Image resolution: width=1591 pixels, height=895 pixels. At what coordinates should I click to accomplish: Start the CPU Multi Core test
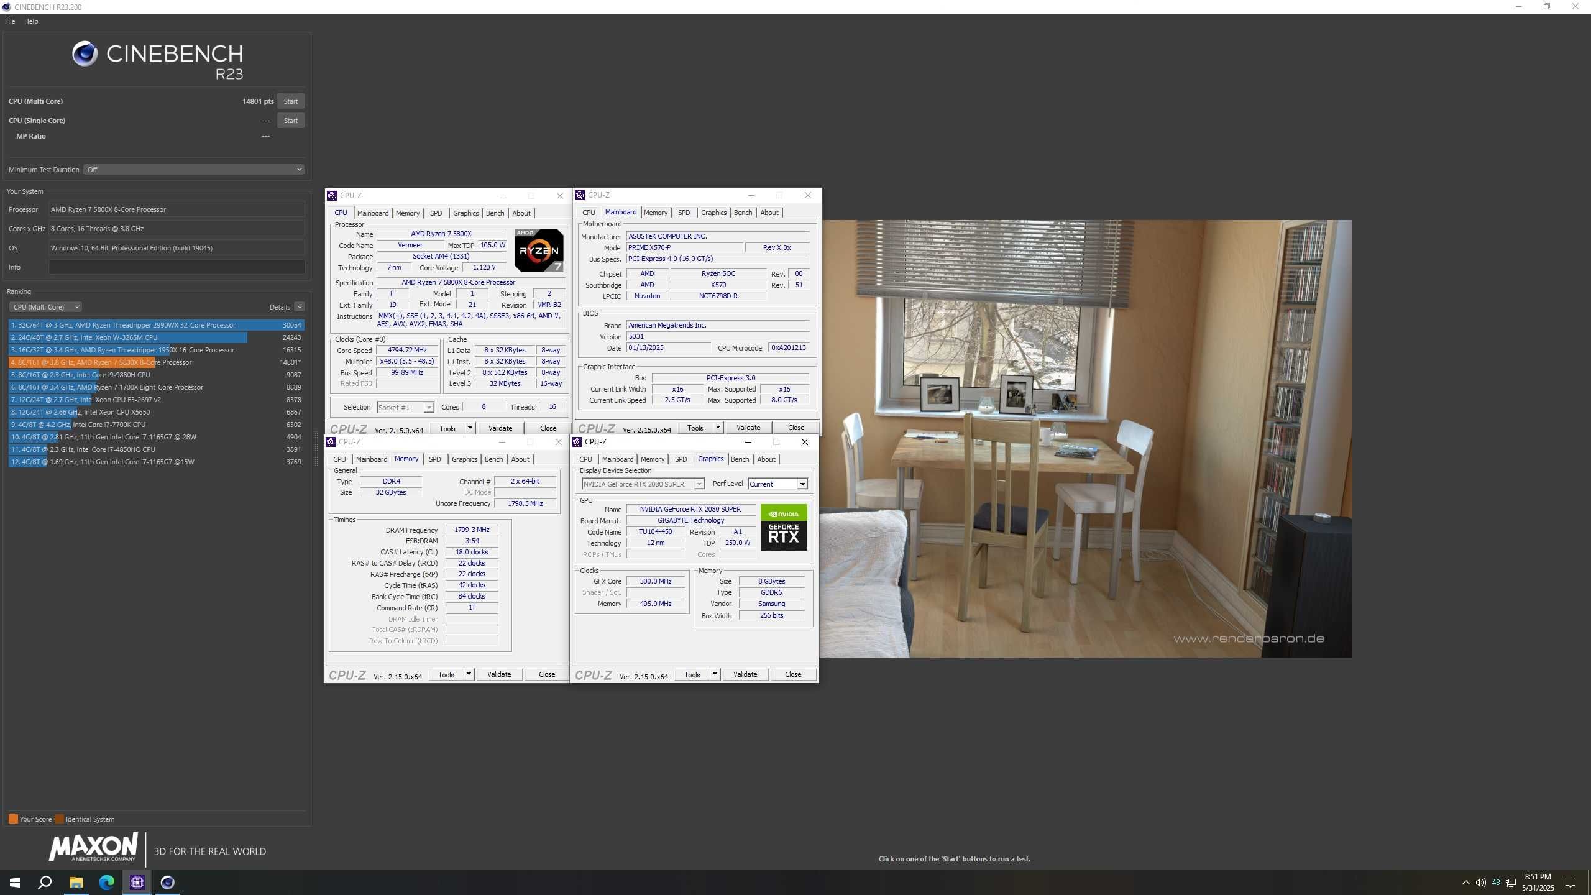(x=291, y=101)
